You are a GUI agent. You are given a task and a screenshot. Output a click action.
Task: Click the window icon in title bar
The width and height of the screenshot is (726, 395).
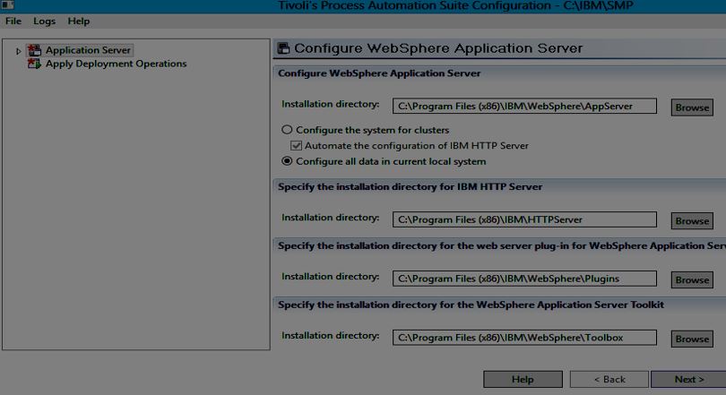8,5
